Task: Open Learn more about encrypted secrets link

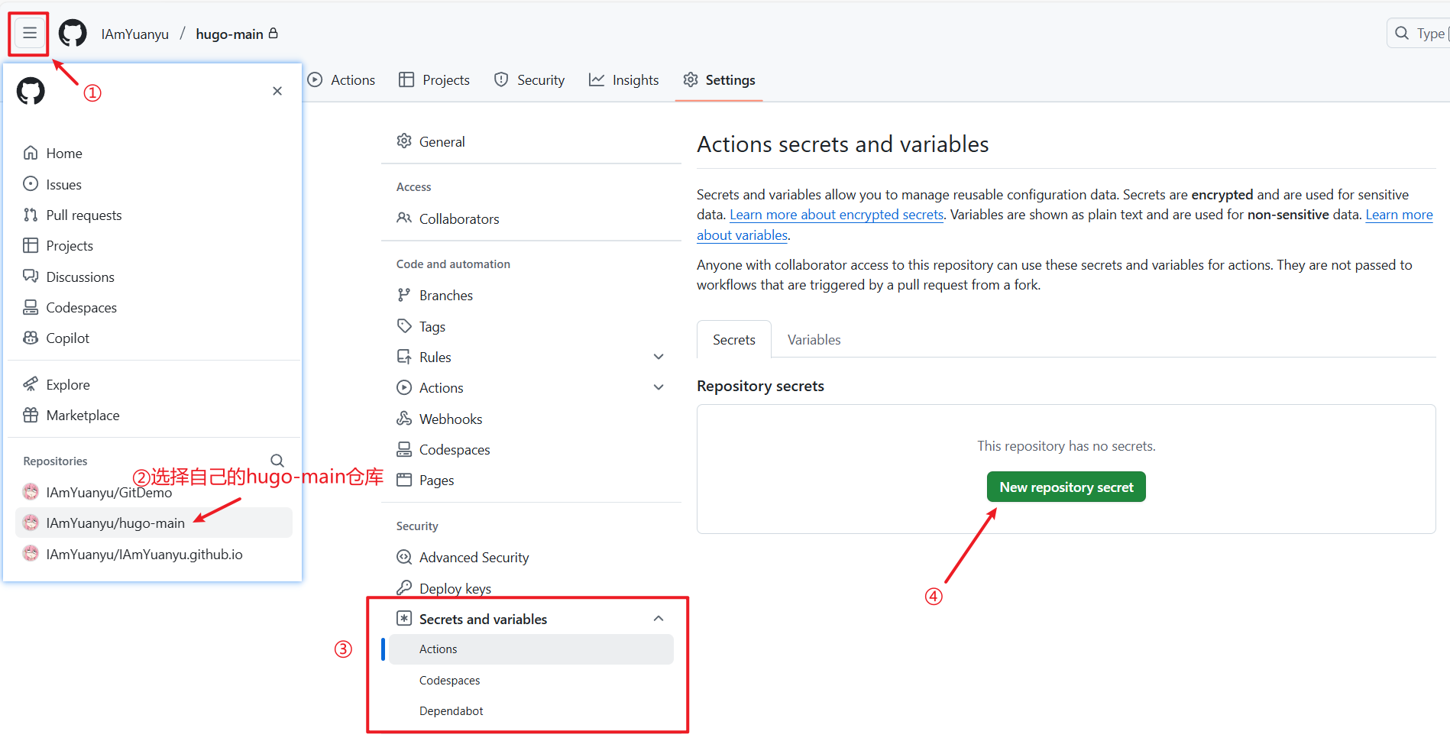Action: [x=837, y=215]
